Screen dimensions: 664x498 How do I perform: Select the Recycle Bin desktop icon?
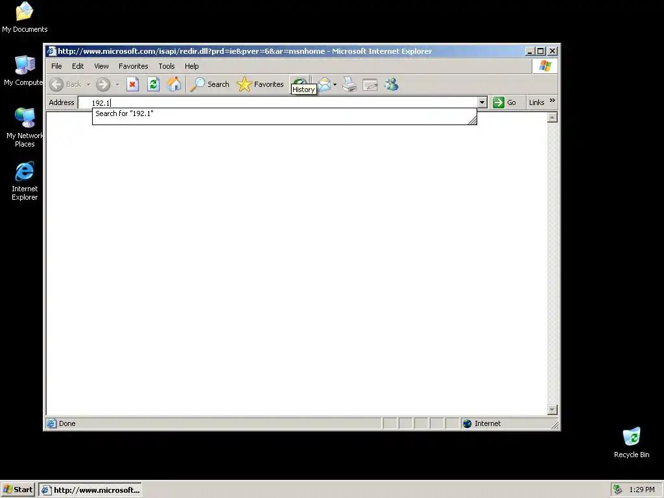632,442
